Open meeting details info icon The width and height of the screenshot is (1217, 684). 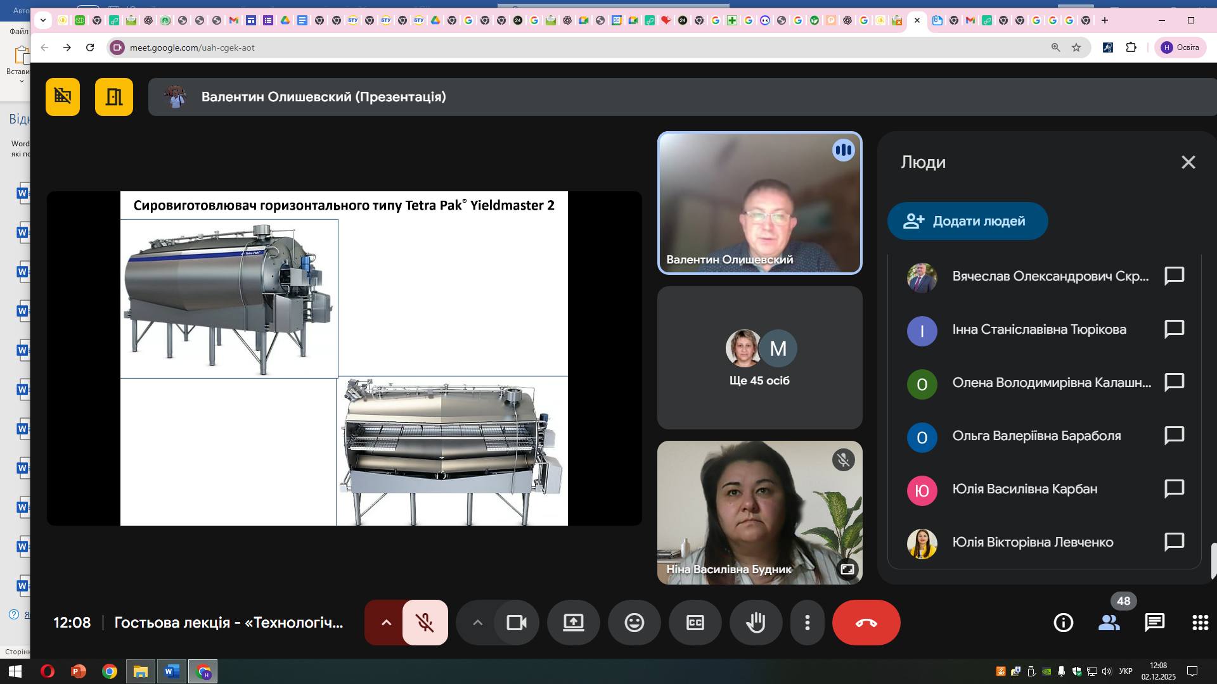[1063, 623]
